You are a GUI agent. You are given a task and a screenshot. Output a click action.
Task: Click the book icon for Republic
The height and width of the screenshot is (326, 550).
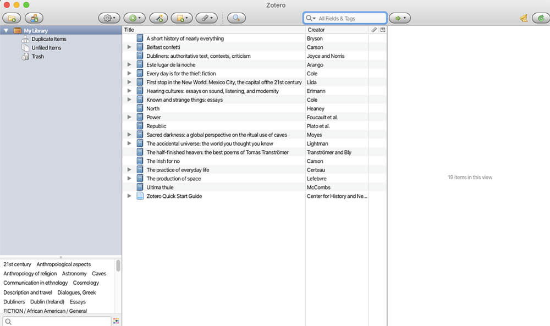click(140, 126)
